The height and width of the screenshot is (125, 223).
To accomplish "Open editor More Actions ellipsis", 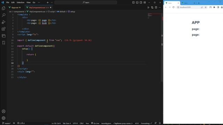I will click(160, 8).
